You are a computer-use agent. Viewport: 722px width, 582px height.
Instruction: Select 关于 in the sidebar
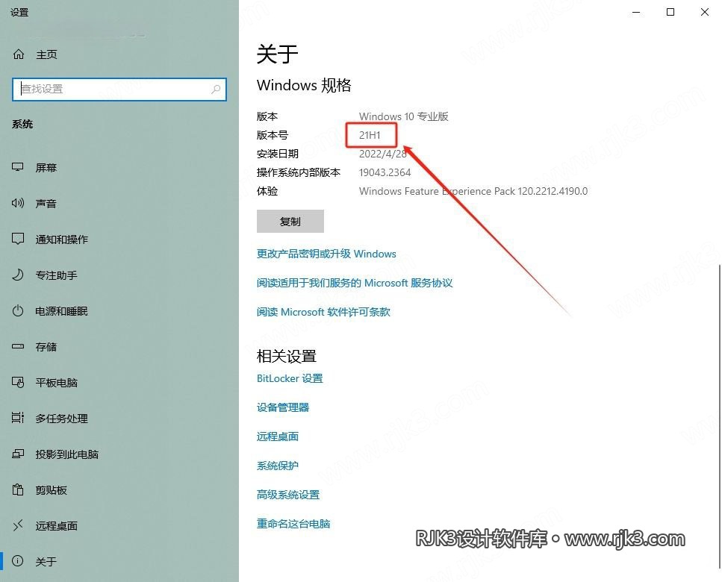[x=46, y=562]
